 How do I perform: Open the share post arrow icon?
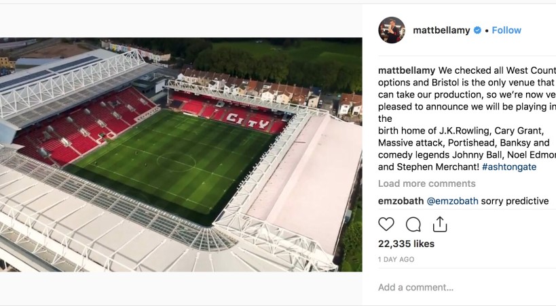(440, 224)
